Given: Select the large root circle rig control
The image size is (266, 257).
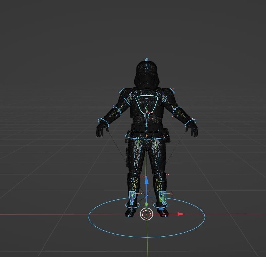Looking at the screenshot, I should [147, 217].
